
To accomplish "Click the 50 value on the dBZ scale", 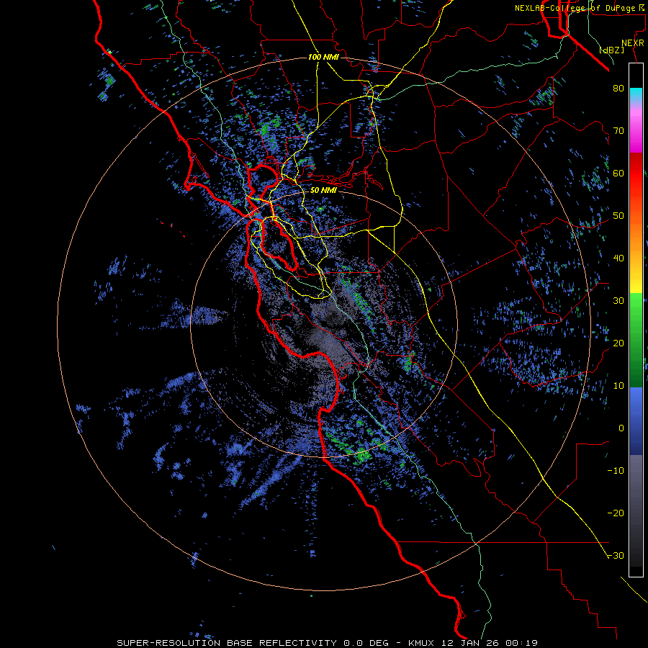I will pos(618,216).
